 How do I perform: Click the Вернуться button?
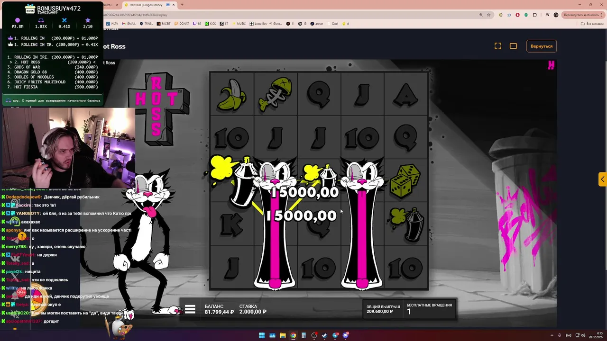542,46
